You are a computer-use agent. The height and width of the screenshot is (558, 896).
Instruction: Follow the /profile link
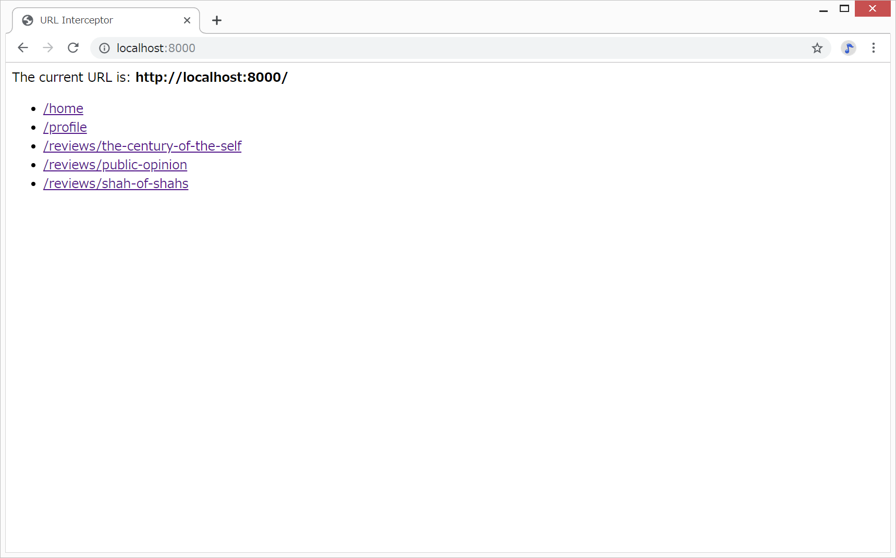tap(65, 127)
